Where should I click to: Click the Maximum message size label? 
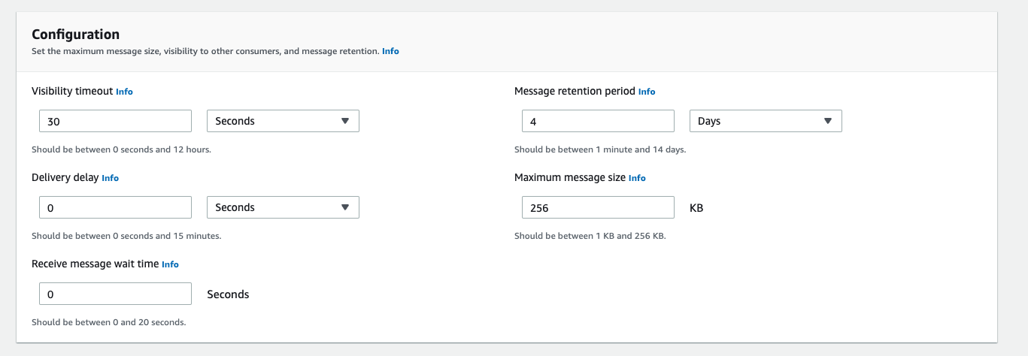(570, 177)
